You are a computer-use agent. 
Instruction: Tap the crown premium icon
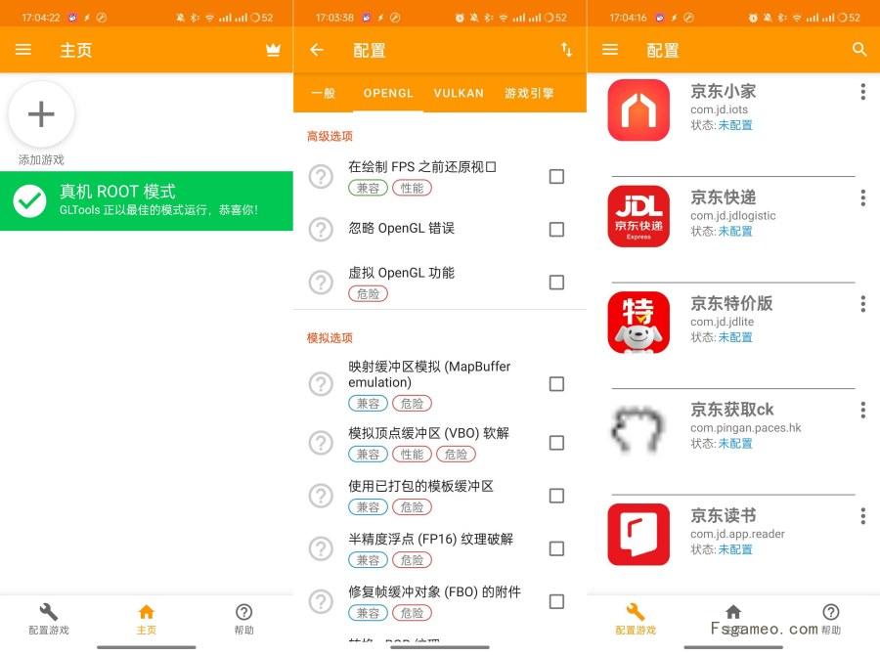tap(273, 50)
